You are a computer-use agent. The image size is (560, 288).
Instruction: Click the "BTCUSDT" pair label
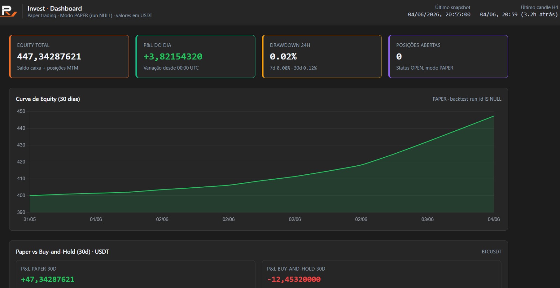tap(491, 252)
